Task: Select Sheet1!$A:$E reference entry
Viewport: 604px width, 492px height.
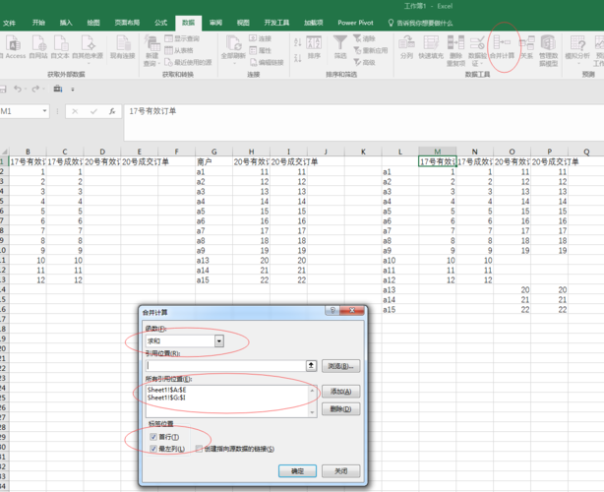Action: coord(167,390)
